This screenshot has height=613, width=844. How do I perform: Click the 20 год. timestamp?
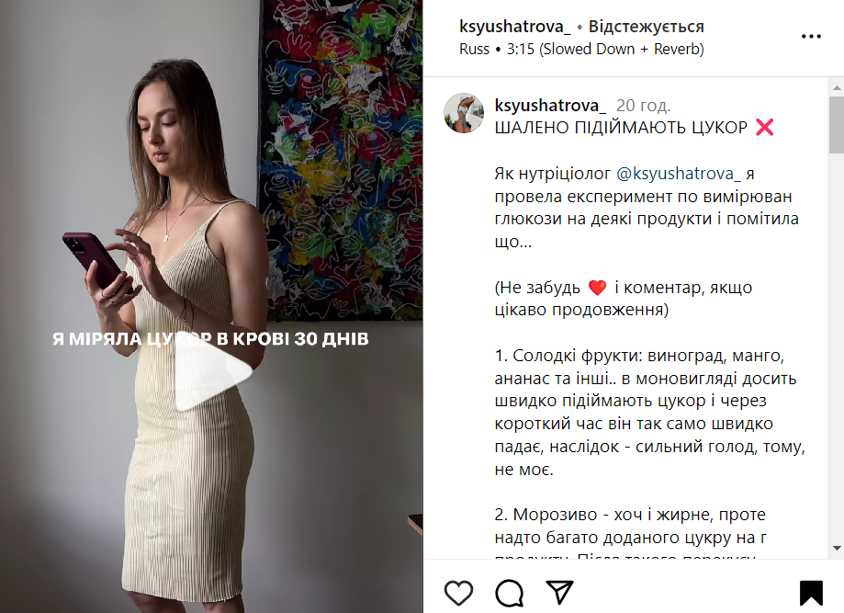tap(643, 106)
